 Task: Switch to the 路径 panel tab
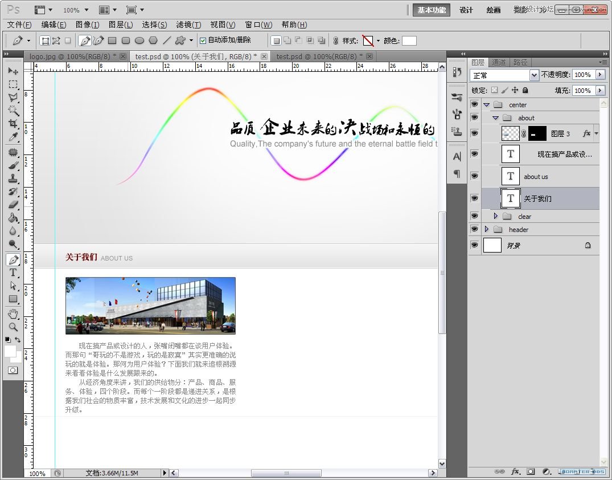520,63
